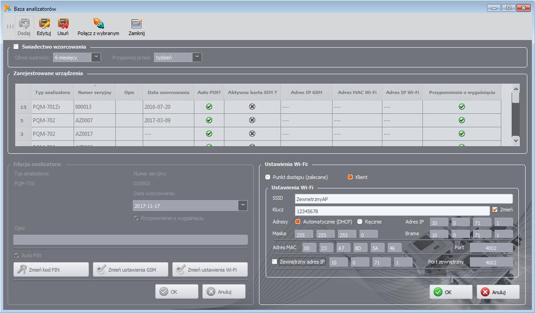535x313 pixels.
Task: Click SIM card cross icon for AZ0017
Action: pyautogui.click(x=252, y=133)
